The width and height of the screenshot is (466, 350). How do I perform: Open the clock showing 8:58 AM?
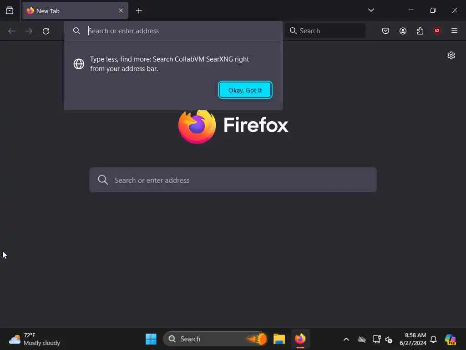[x=413, y=339]
